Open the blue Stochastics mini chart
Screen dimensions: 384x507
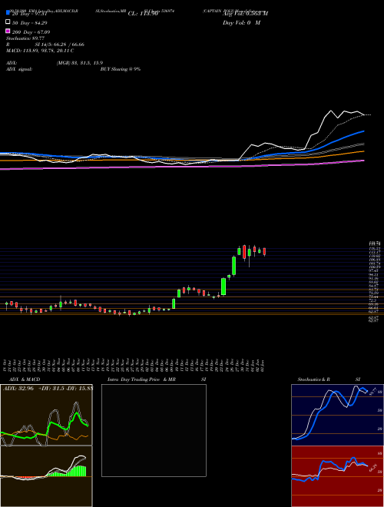337,415
